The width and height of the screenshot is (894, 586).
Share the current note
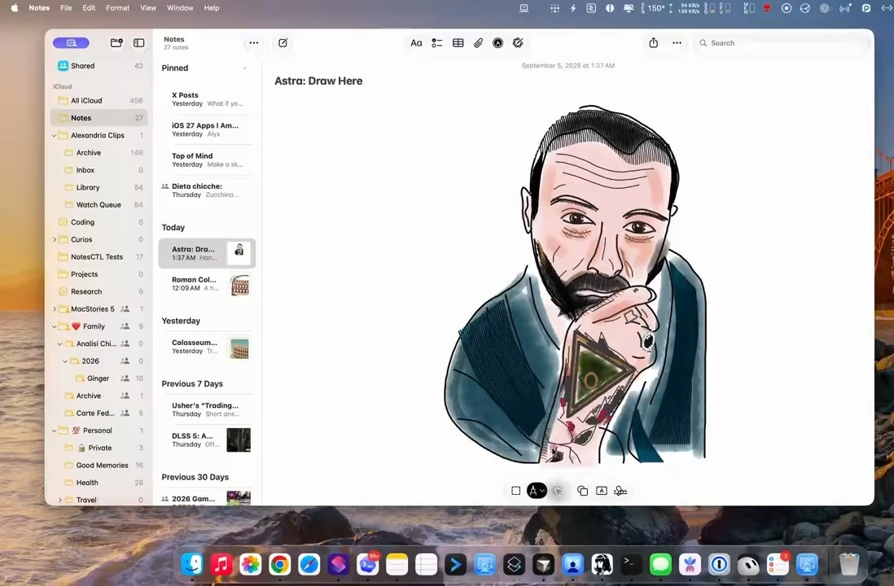[653, 43]
